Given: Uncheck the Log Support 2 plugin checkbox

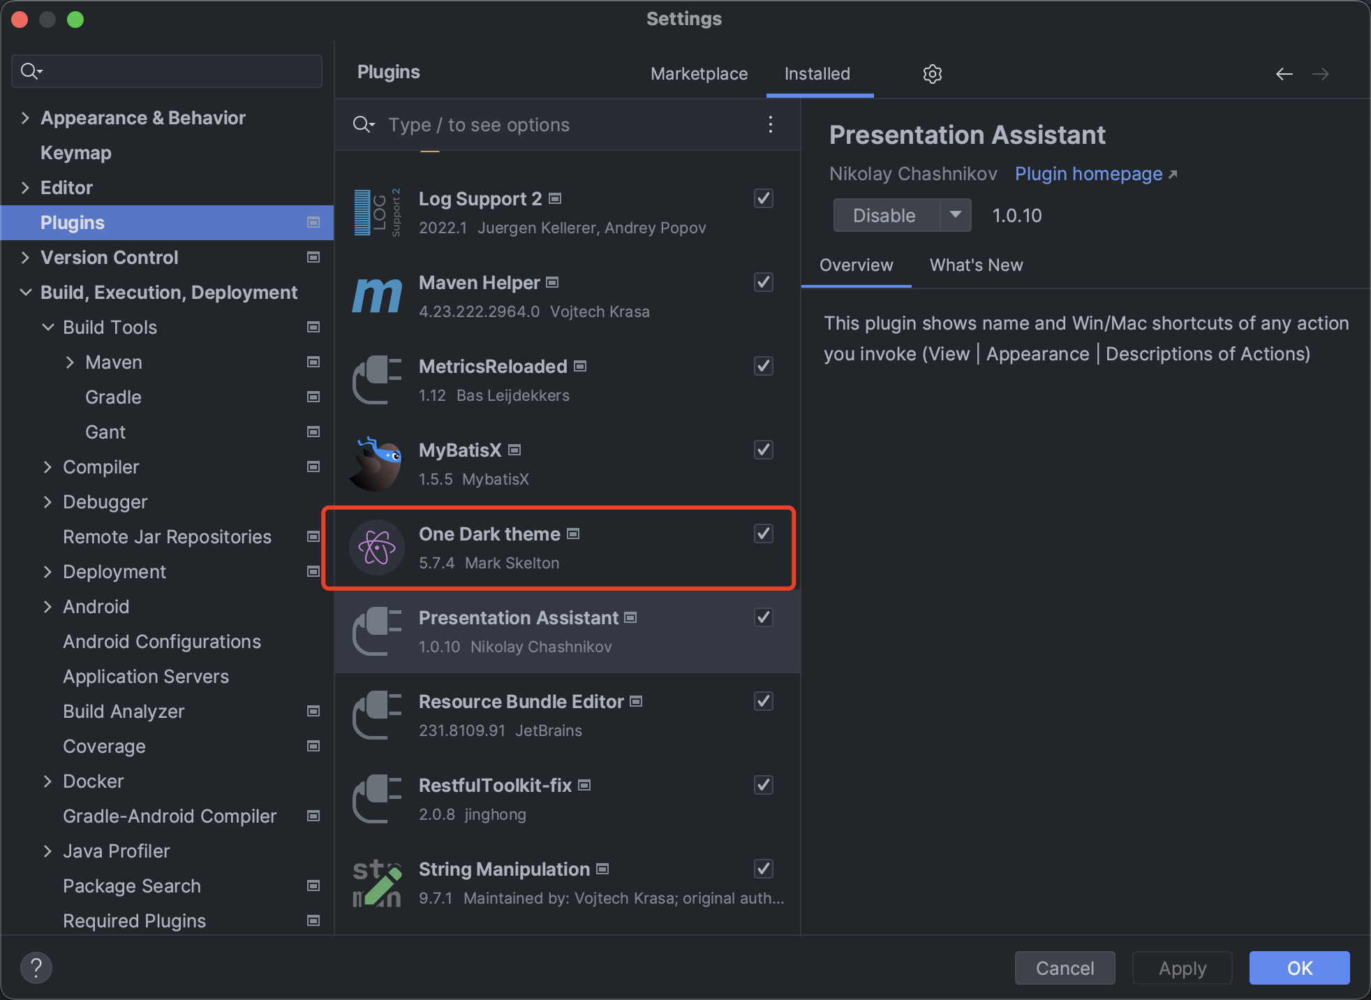Looking at the screenshot, I should click(764, 198).
